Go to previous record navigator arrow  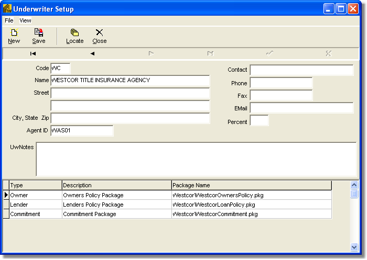point(92,53)
